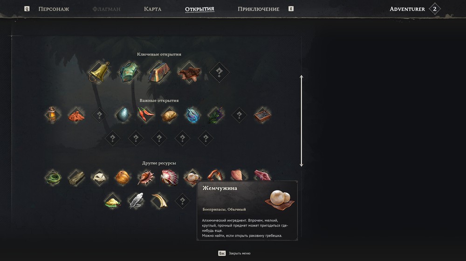Select the brown animal hide icon
This screenshot has height=261, width=466.
click(189, 72)
